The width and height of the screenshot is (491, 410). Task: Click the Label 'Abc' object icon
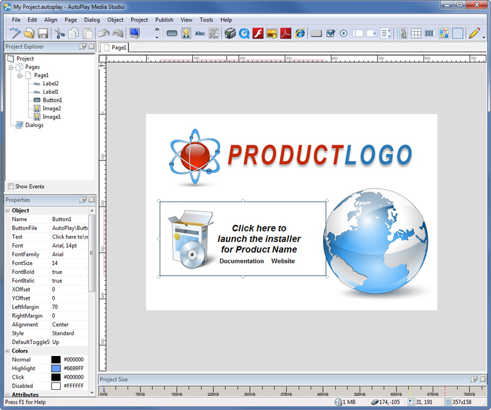click(200, 33)
